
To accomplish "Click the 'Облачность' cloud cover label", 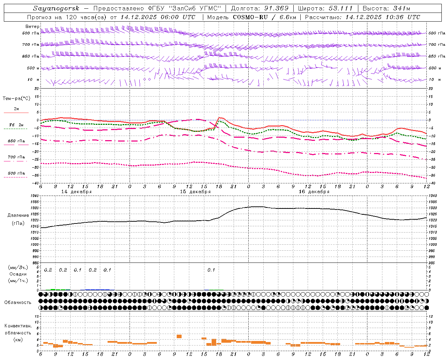I will pyautogui.click(x=18, y=303).
